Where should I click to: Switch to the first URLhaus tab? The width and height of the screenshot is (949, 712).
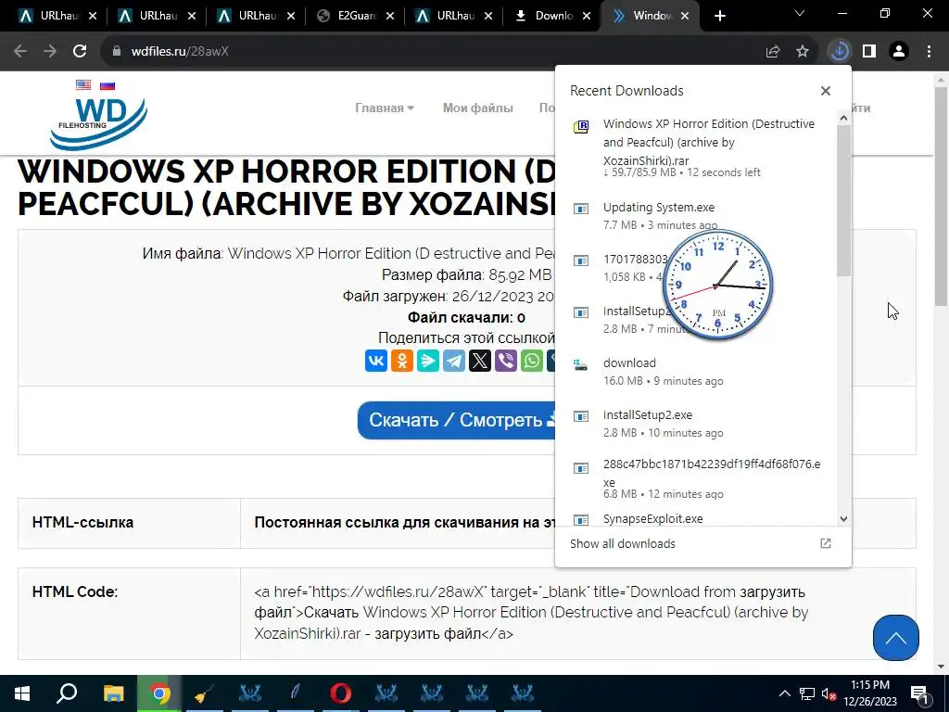(57, 17)
